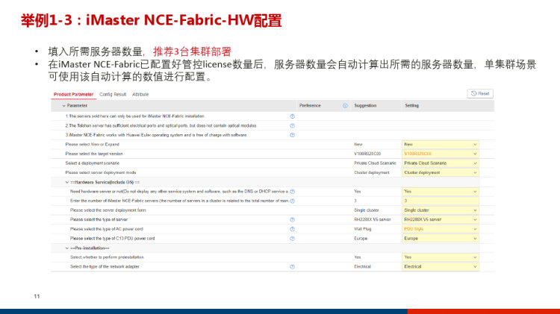The height and width of the screenshot is (314, 560).
Task: Click suggested value 'Wall Plug'
Action: [x=362, y=229]
